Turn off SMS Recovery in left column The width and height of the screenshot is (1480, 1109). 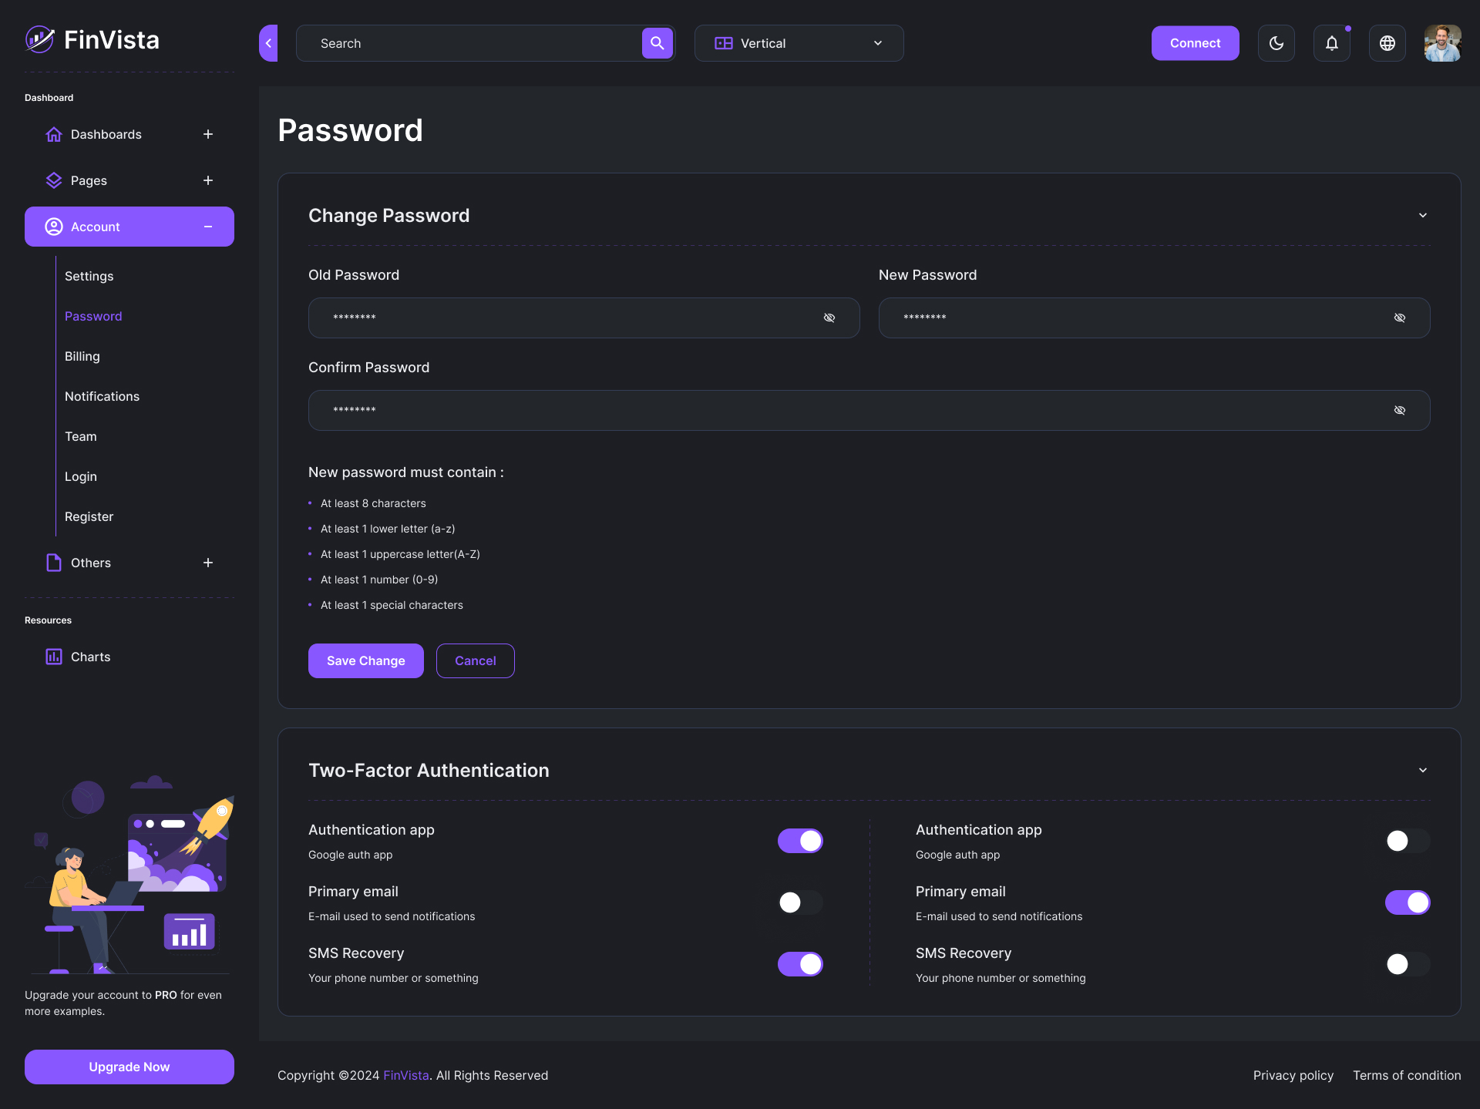pos(800,963)
